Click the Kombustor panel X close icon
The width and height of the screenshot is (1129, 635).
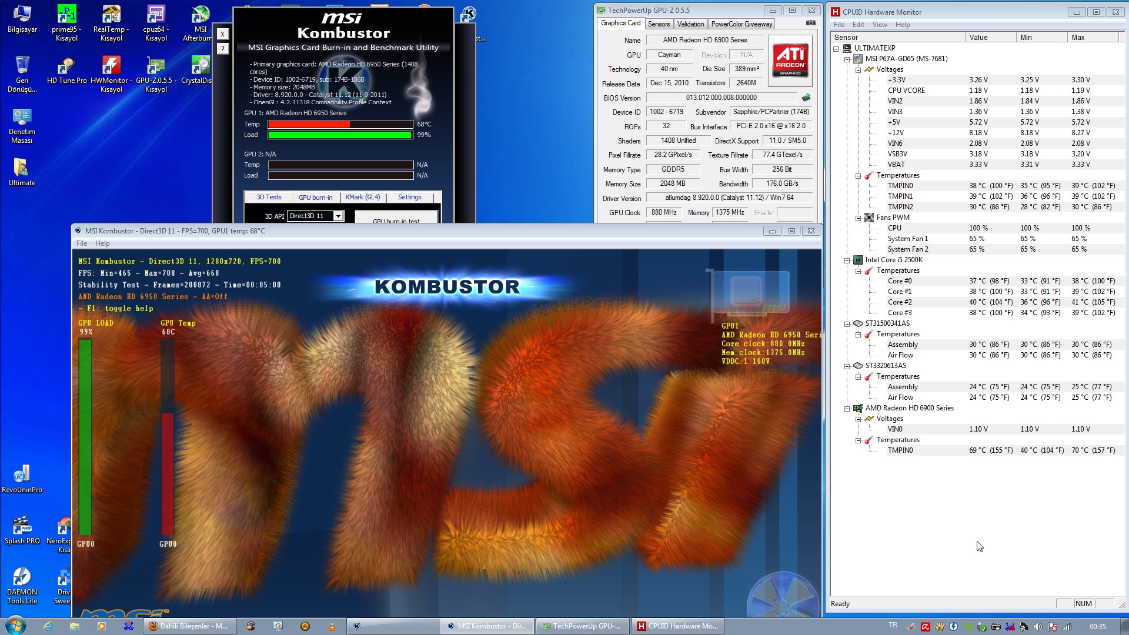(222, 34)
